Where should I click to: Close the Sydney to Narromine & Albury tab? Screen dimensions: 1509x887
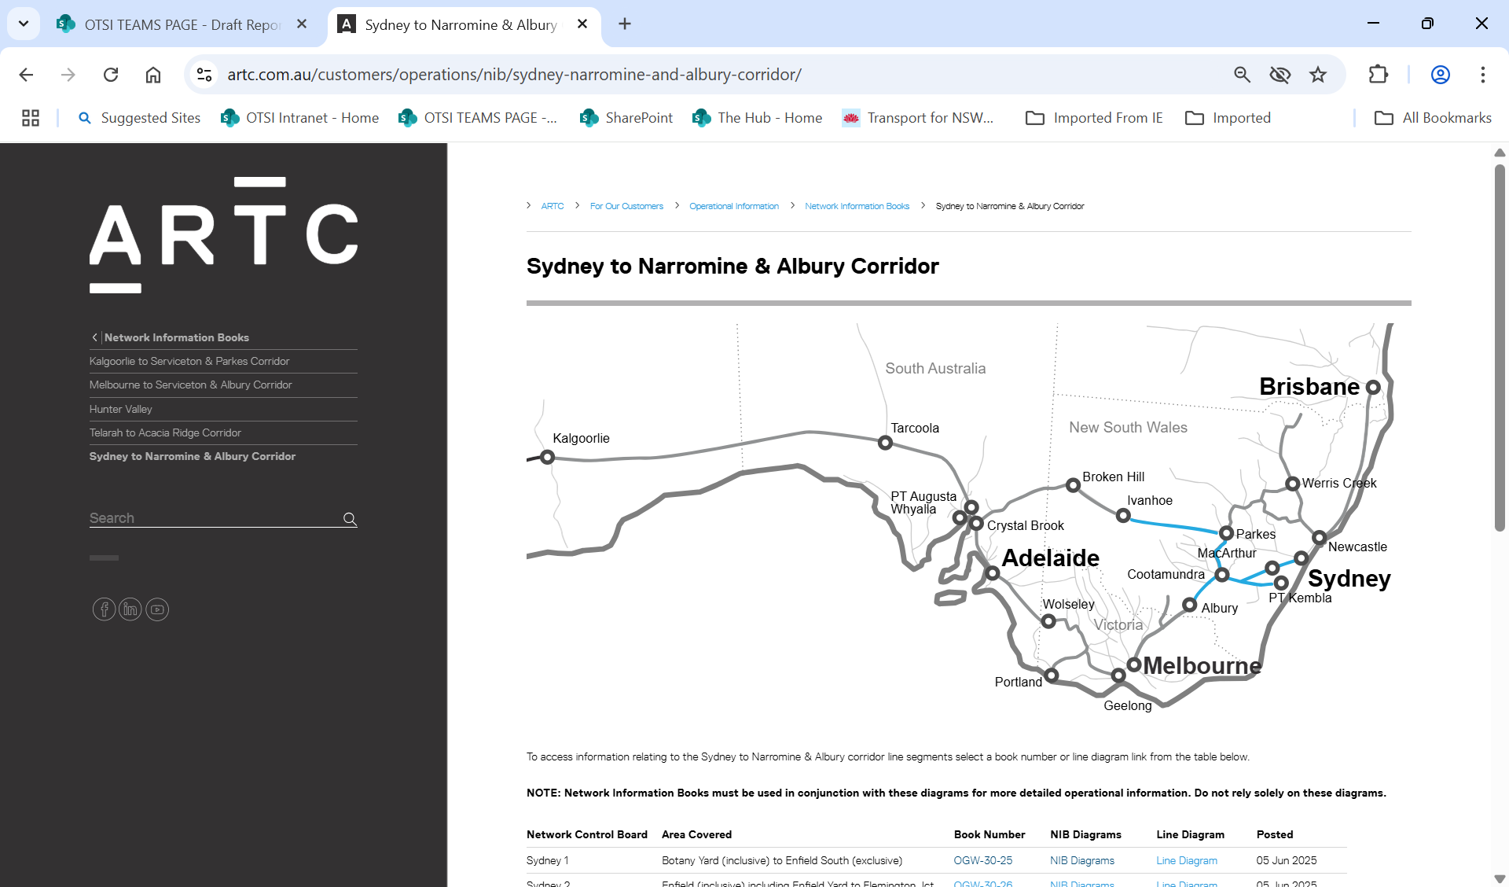(582, 24)
